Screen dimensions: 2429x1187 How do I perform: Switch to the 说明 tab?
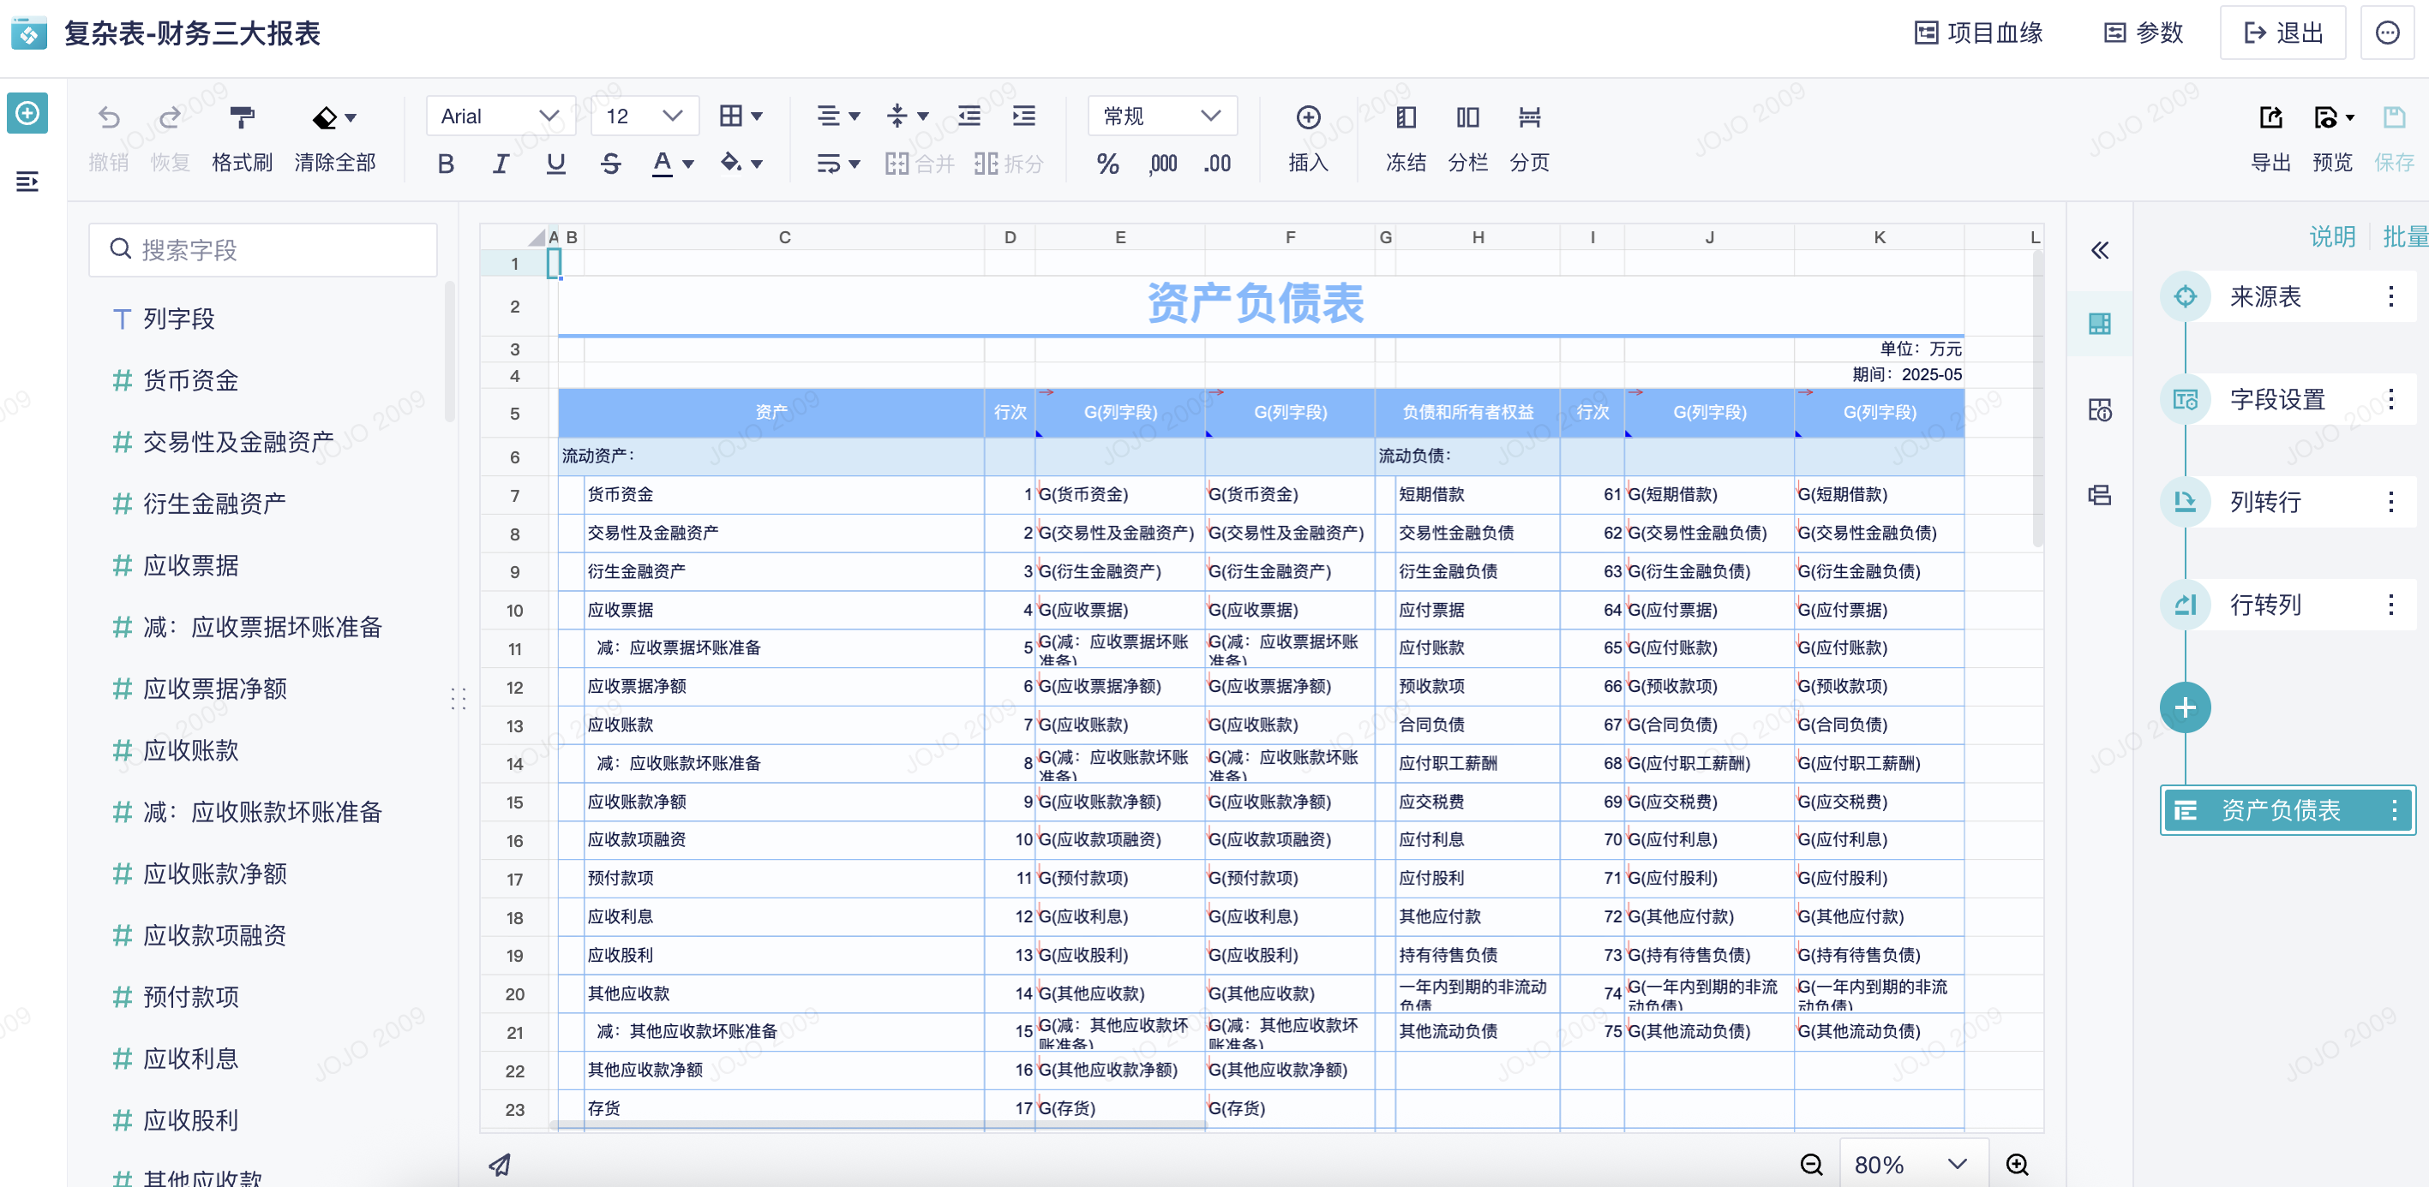2332,236
